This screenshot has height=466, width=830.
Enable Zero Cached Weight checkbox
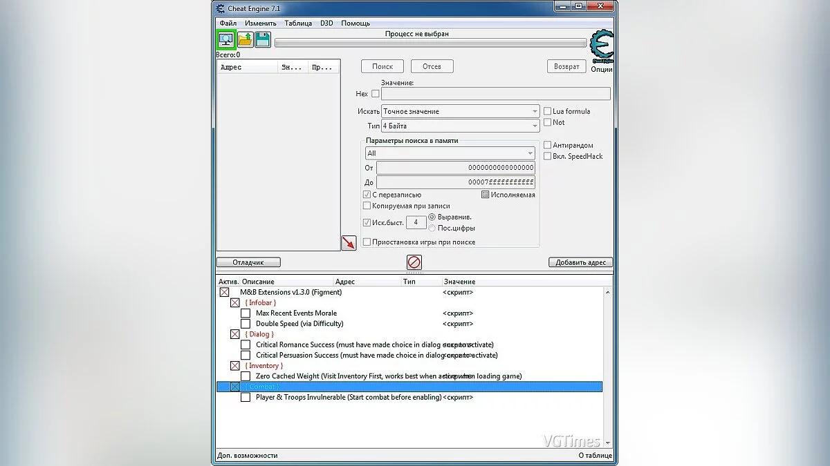(x=245, y=376)
